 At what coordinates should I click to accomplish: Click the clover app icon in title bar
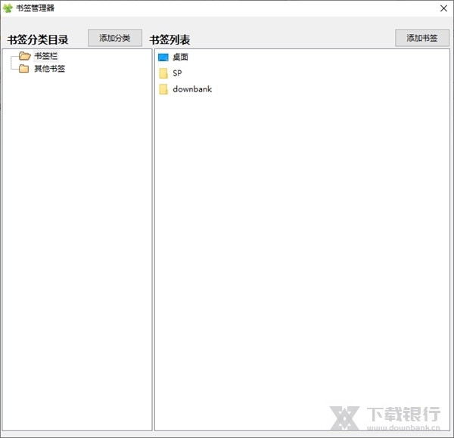coord(8,8)
